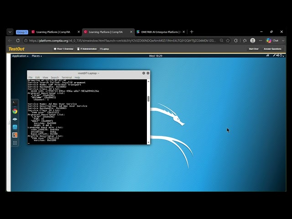The height and width of the screenshot is (219, 292).
Task: Open browser extensions puzzle icon
Action: [x=236, y=41]
